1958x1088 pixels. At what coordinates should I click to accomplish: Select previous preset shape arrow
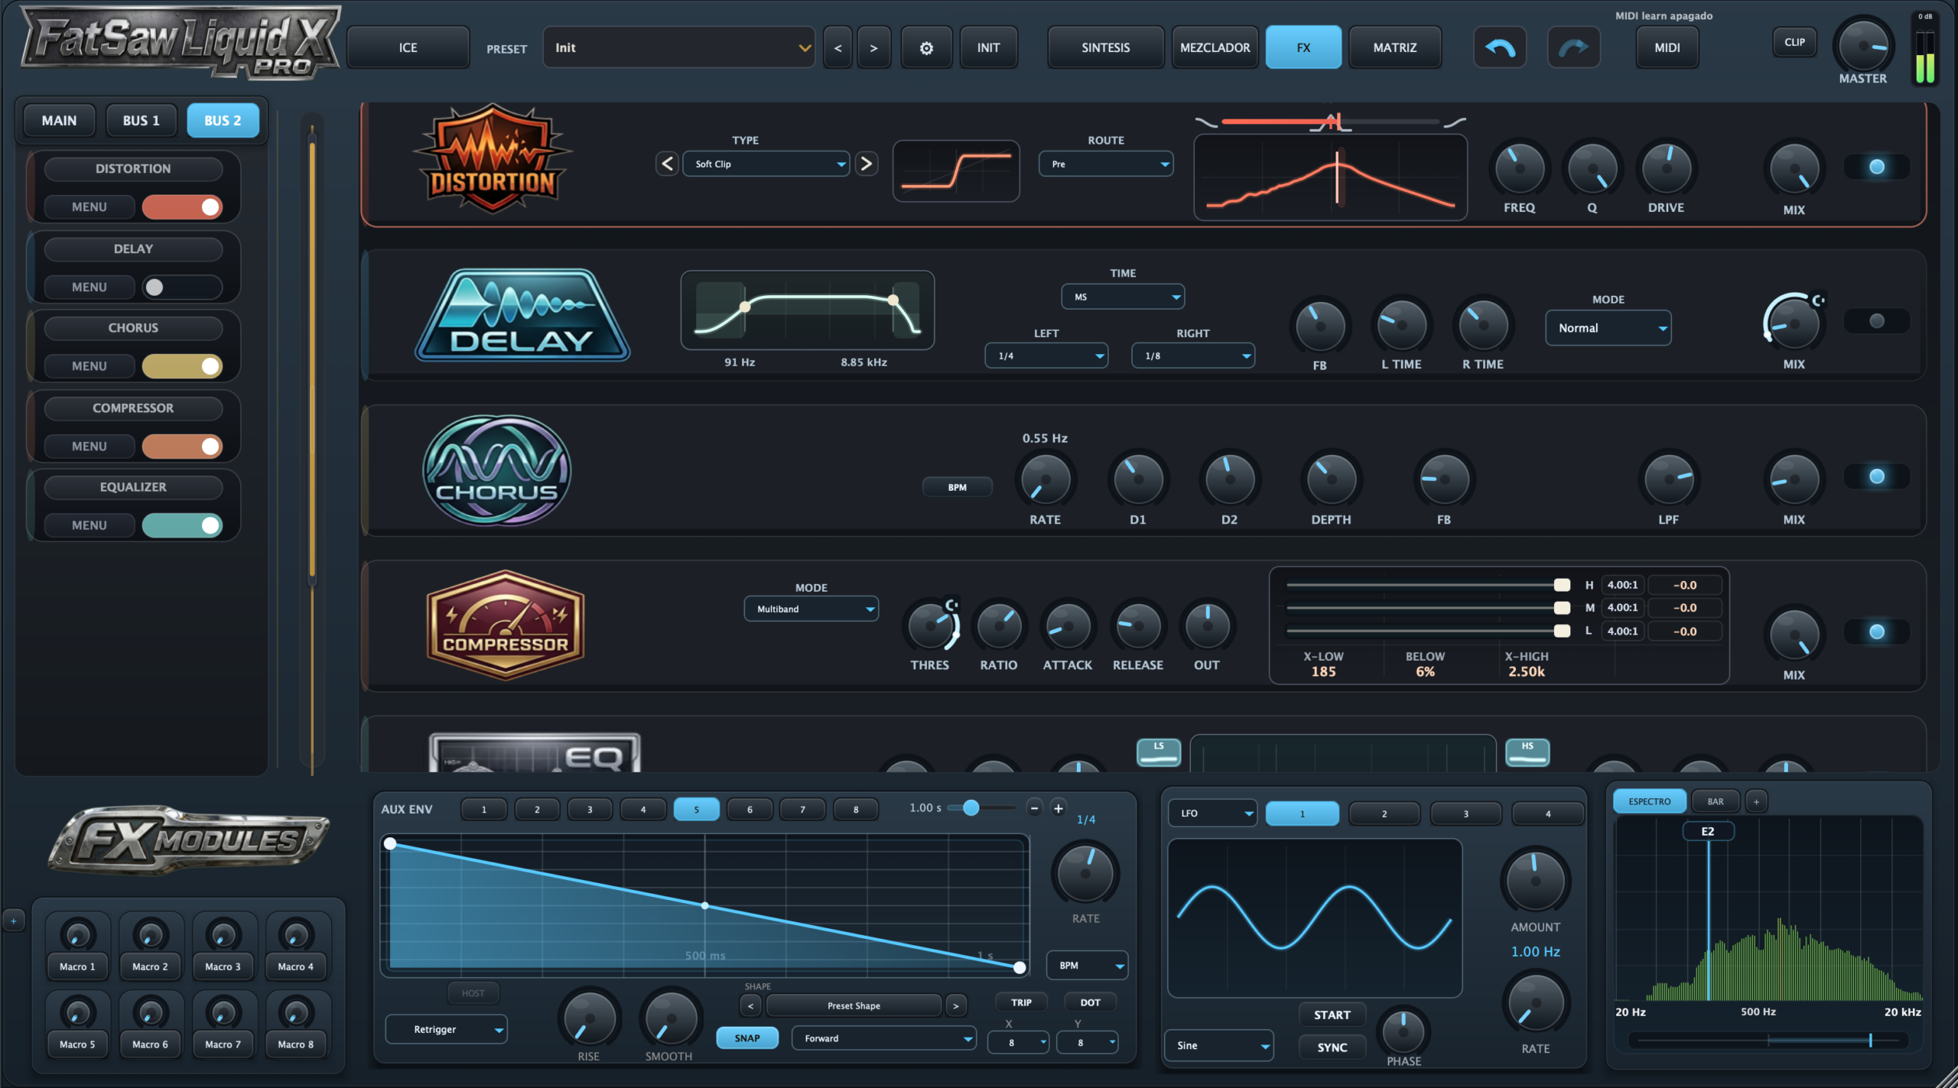point(750,1005)
